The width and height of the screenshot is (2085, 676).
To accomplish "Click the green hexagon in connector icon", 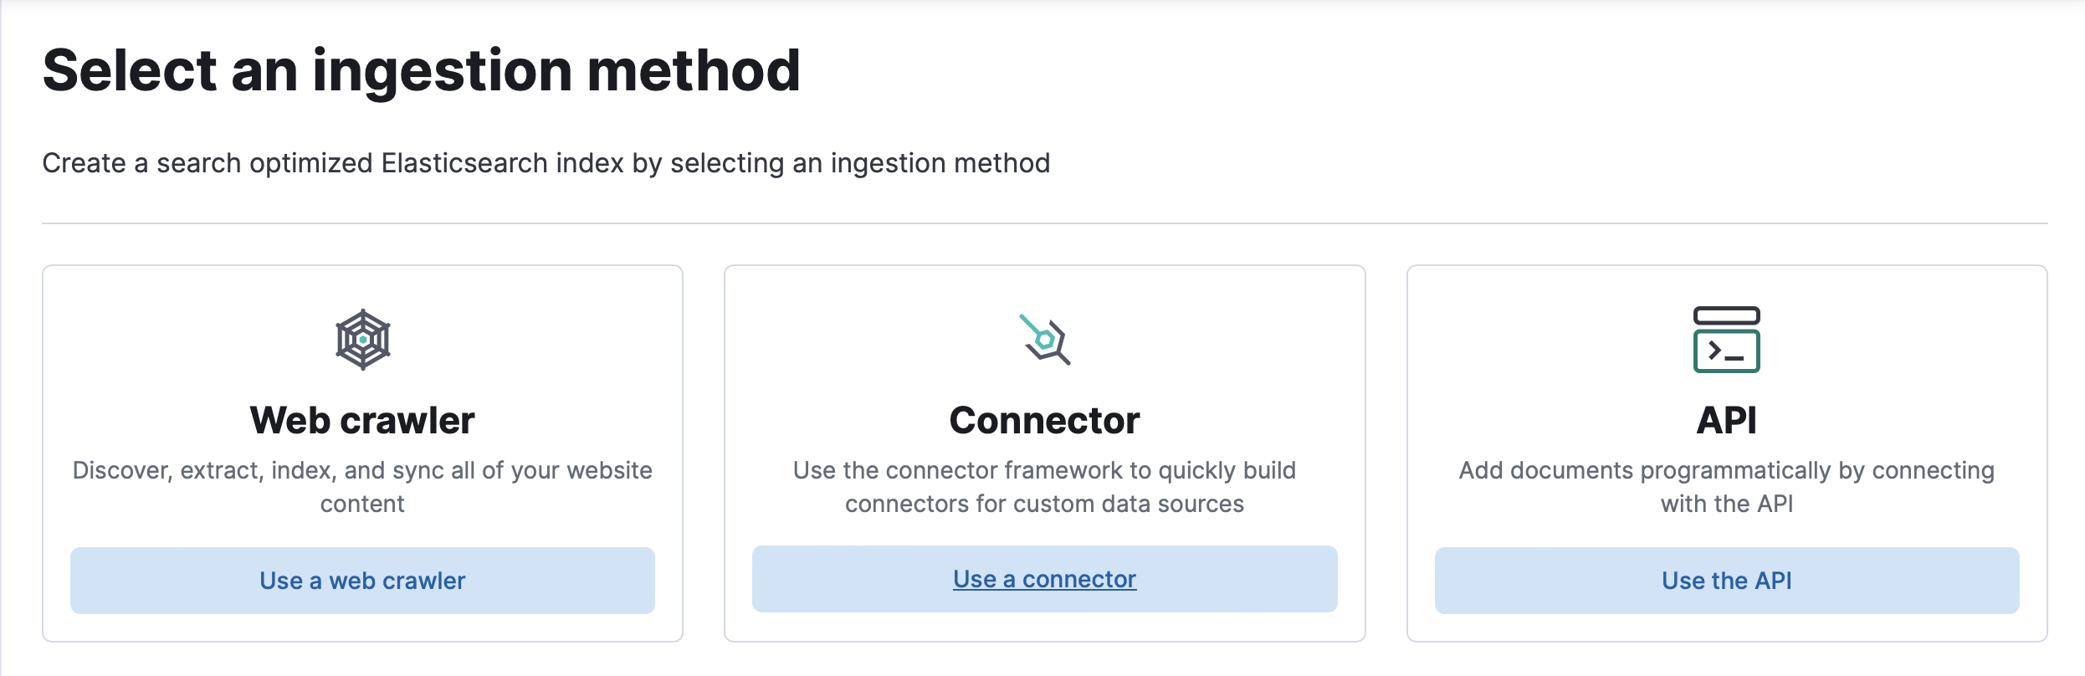I will click(1045, 341).
